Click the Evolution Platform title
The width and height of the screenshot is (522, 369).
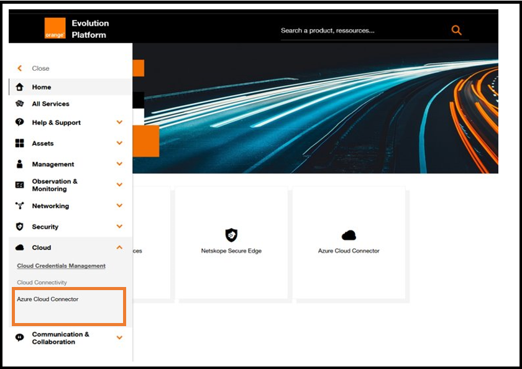coord(90,29)
